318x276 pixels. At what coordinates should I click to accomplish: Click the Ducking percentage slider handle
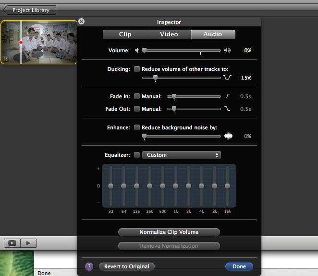click(155, 78)
